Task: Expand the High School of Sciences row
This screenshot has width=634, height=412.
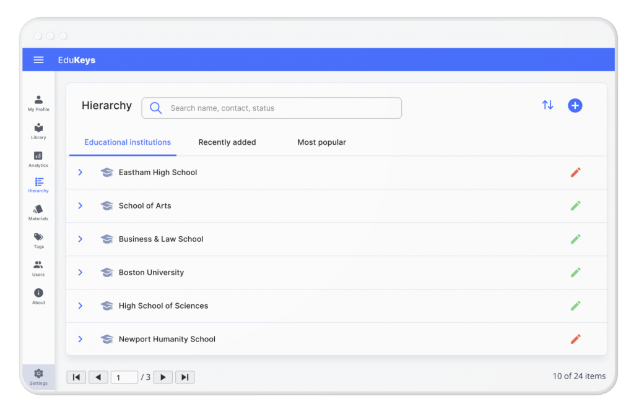Action: pos(80,306)
